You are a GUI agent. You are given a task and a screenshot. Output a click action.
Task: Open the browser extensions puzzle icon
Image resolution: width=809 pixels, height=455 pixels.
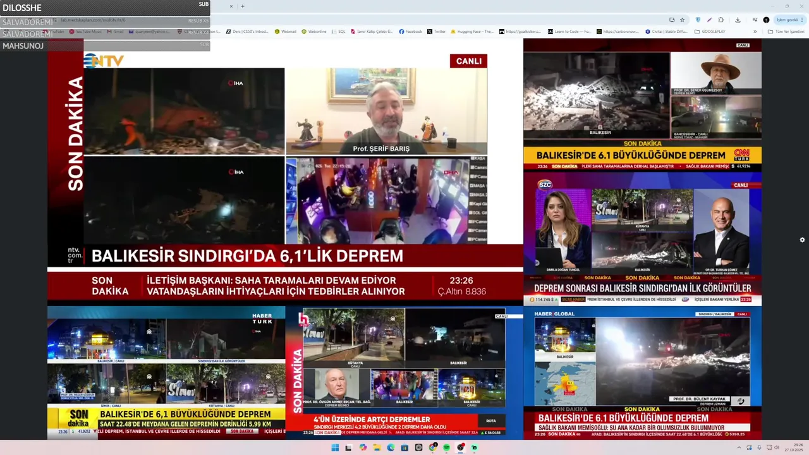721,20
